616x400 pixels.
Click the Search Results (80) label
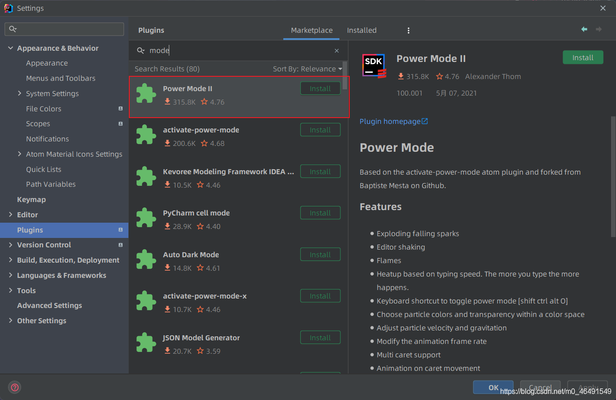pos(167,69)
